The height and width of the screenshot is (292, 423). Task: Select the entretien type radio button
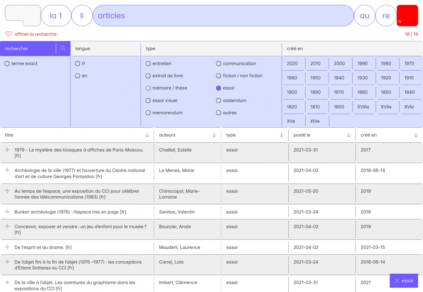coord(148,63)
